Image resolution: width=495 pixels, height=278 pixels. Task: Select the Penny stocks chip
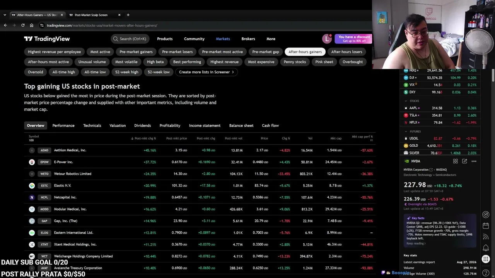295,62
